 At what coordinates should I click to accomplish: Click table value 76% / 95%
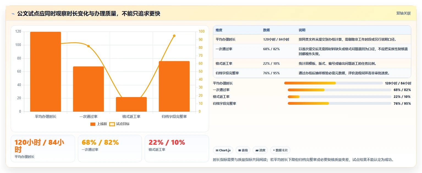pos(271,73)
